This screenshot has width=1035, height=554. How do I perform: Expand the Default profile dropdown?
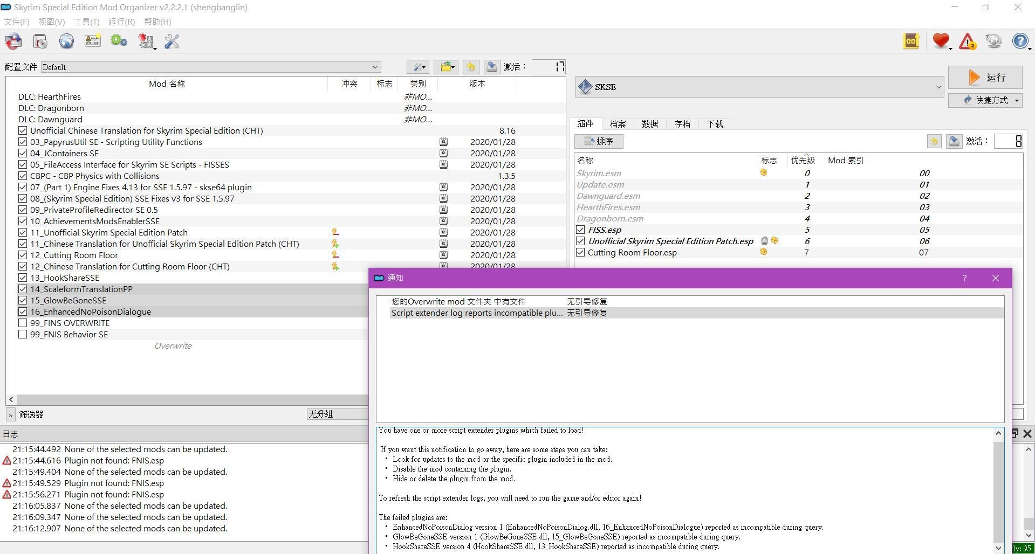tap(211, 67)
